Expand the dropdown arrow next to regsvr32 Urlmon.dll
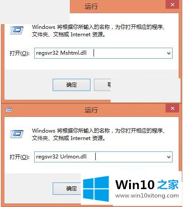 (169, 157)
